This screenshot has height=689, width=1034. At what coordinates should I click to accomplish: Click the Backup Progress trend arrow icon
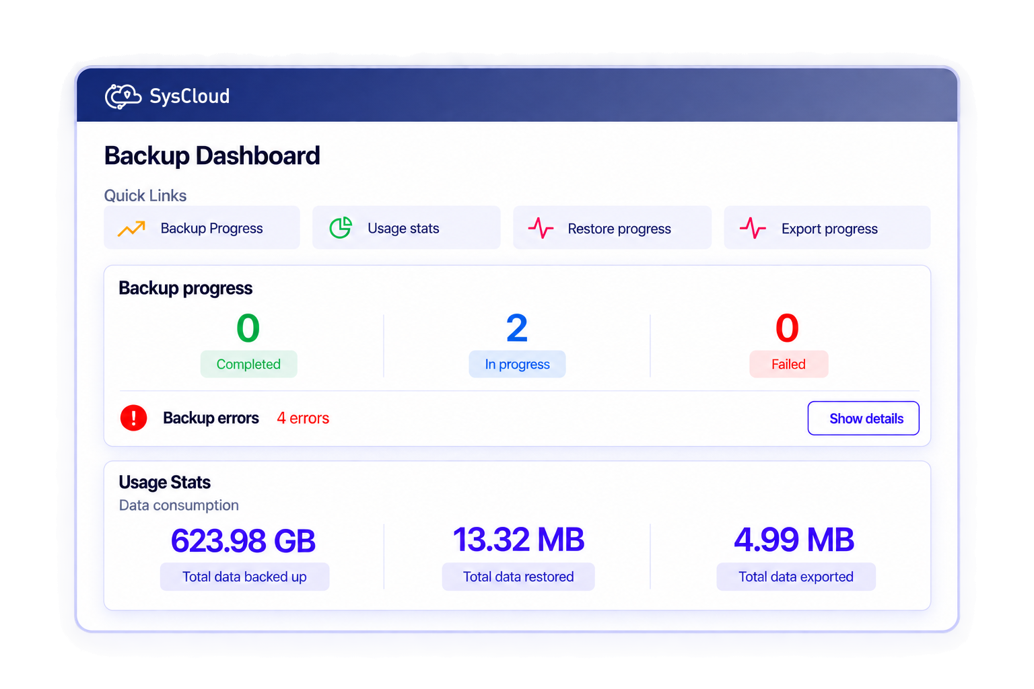(131, 229)
